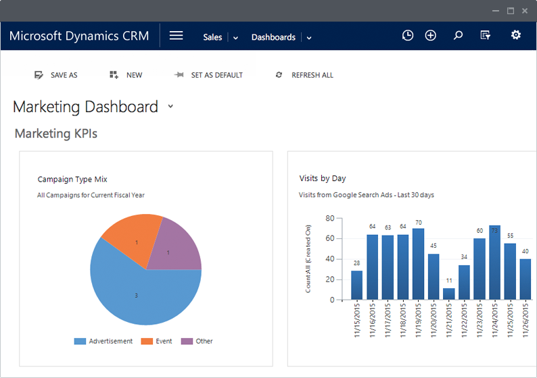Screen dimensions: 537x378
Task: Click the 11/17/2015 bar with value 63
Action: click(x=388, y=267)
